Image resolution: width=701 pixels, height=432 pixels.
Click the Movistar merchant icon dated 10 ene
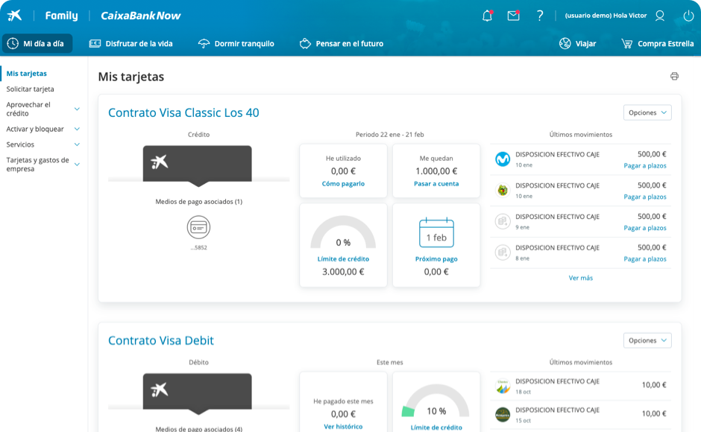coord(503,159)
